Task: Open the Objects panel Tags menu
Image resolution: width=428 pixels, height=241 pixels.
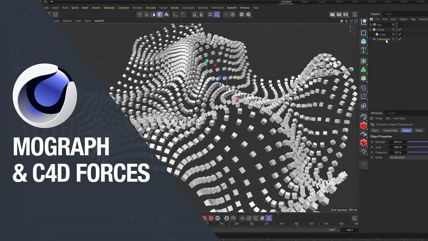Action: pyautogui.click(x=413, y=19)
